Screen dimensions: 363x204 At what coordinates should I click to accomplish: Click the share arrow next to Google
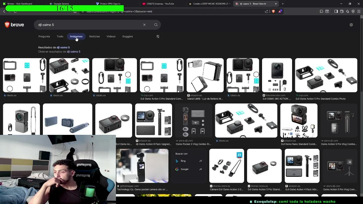(x=201, y=169)
